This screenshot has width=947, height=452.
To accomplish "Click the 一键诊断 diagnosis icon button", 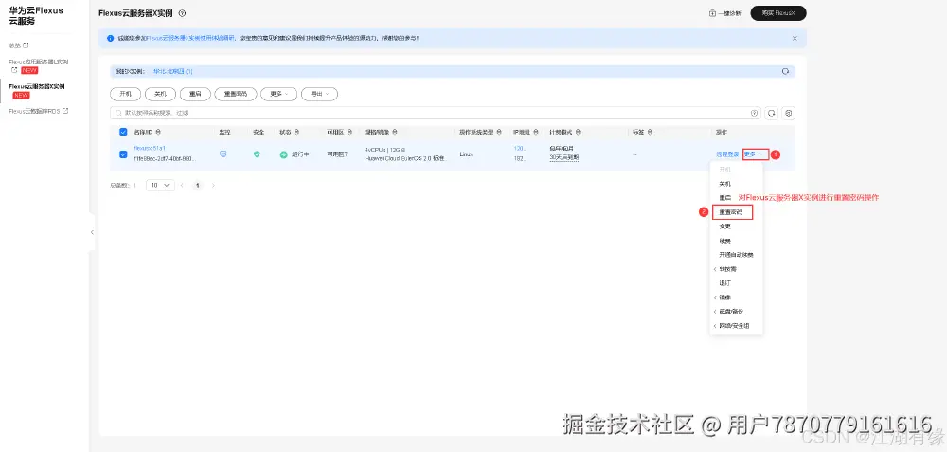I will (724, 13).
